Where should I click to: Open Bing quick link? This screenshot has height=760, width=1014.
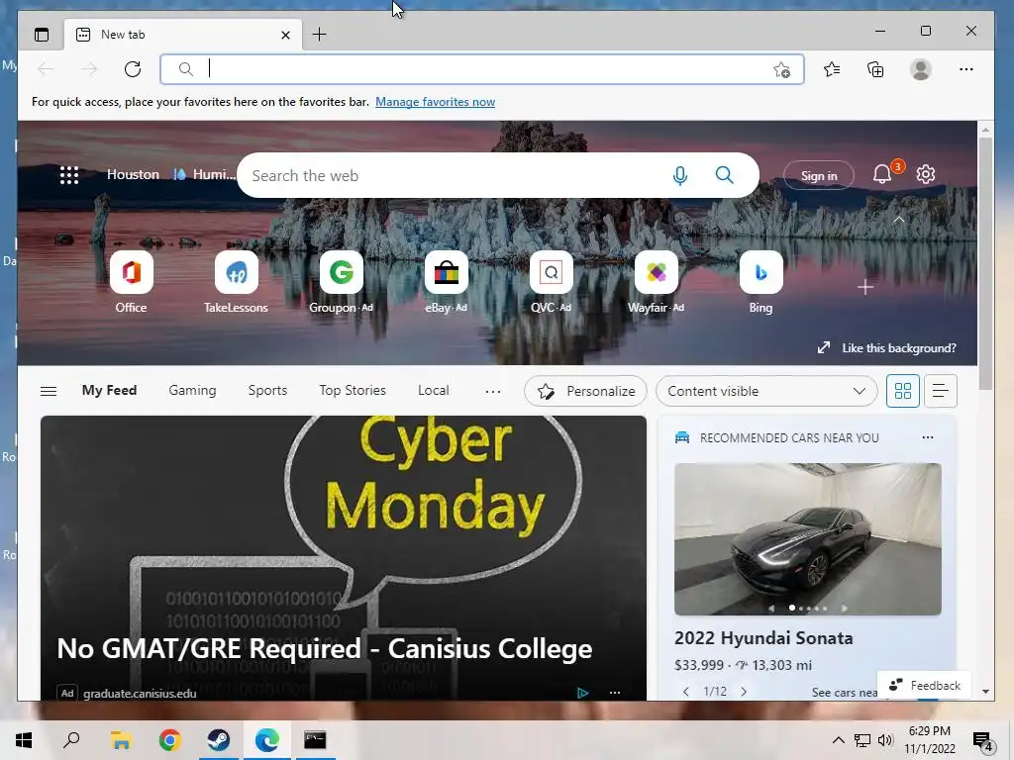(x=761, y=281)
